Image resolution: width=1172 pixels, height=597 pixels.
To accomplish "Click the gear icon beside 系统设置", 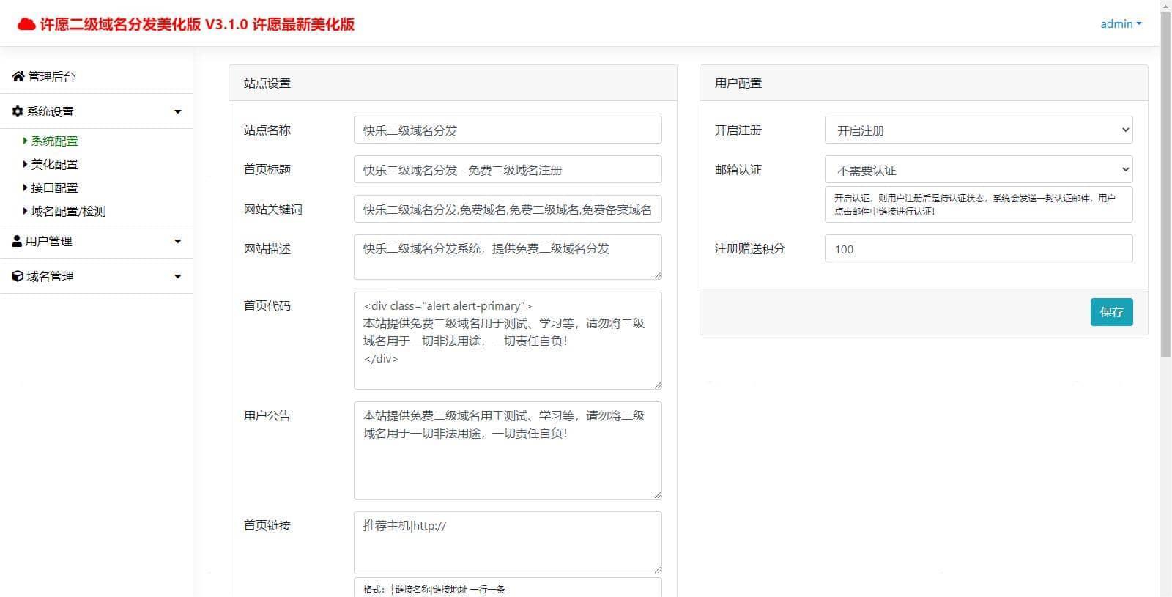I will tap(18, 111).
